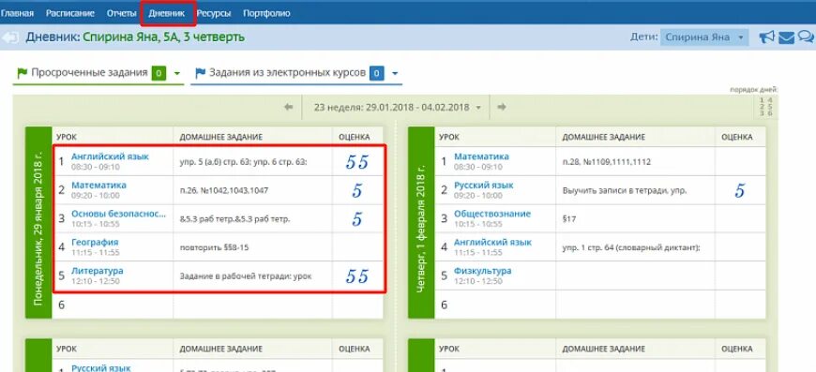
Task: Open forum chat bubbles icon
Action: tap(806, 37)
